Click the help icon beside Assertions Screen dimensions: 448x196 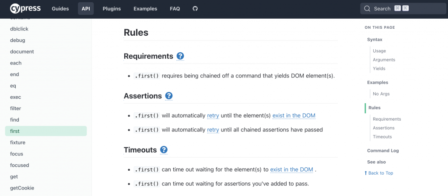(169, 96)
